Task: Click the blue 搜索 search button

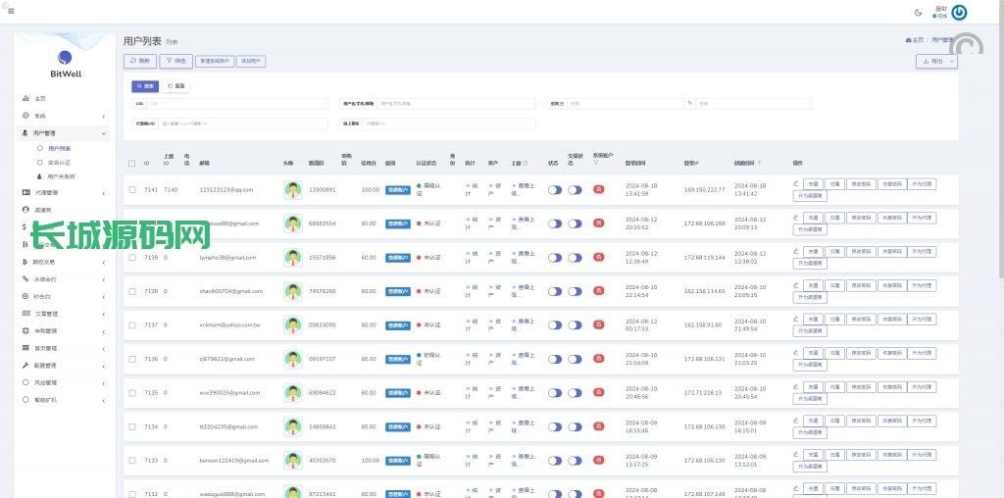Action: (x=145, y=86)
